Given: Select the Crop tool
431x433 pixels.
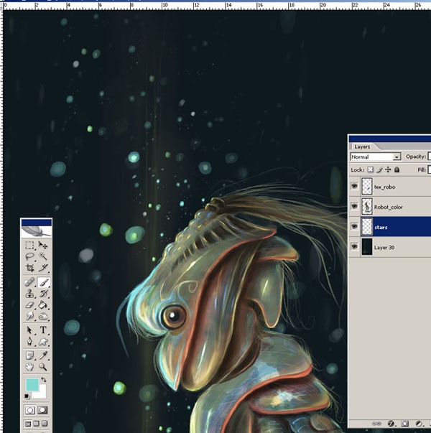Looking at the screenshot, I should point(29,268).
